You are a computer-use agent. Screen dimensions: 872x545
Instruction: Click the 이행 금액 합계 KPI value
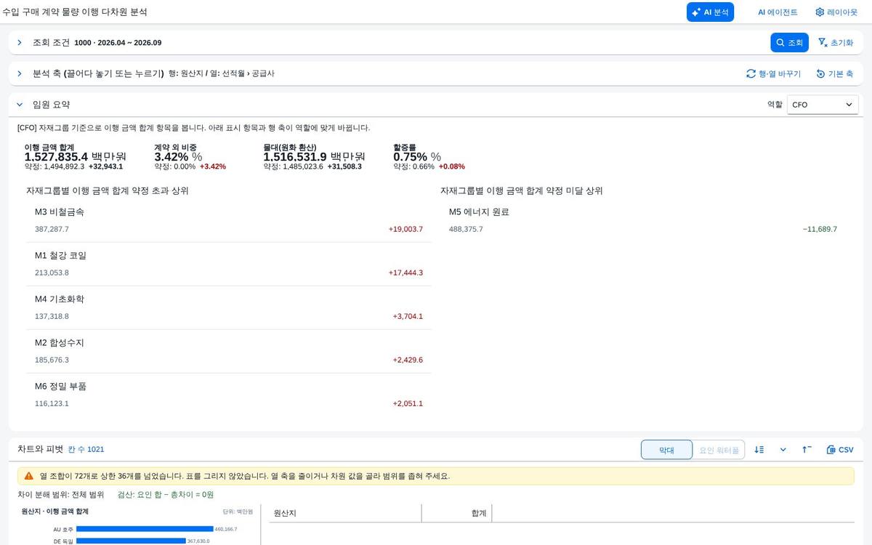[76, 156]
